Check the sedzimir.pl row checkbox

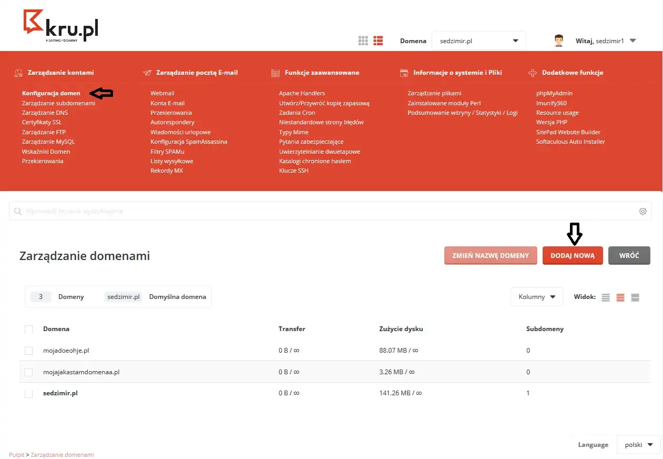click(x=29, y=393)
